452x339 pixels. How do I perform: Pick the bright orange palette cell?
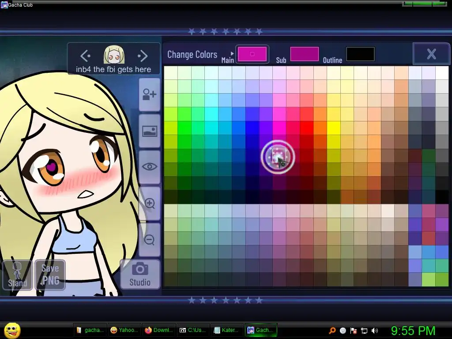pyautogui.click(x=320, y=128)
